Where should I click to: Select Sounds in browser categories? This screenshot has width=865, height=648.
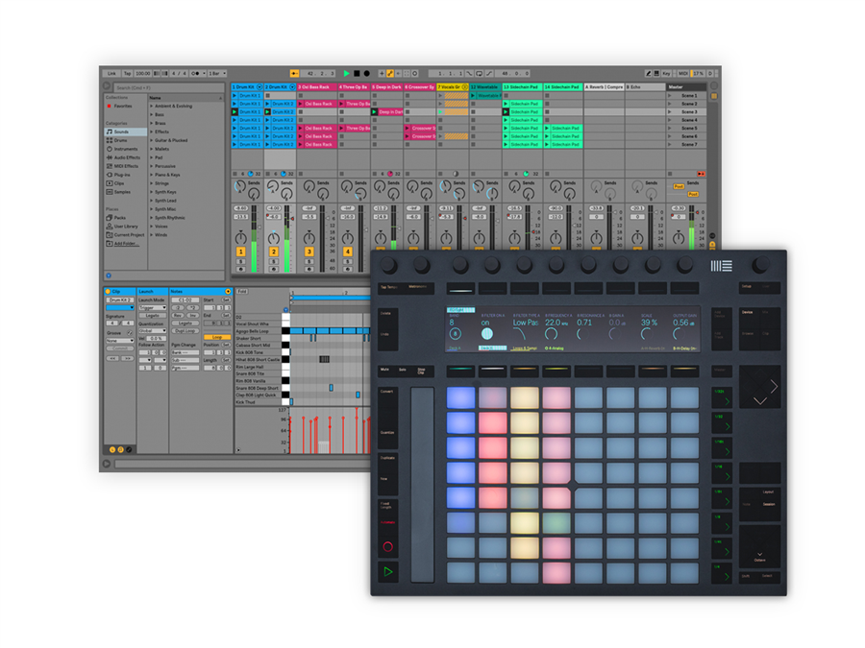tap(122, 132)
